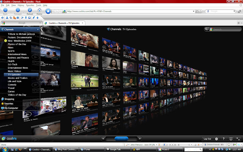
Task: Open the Movies and Trailers channel
Action: [17, 78]
